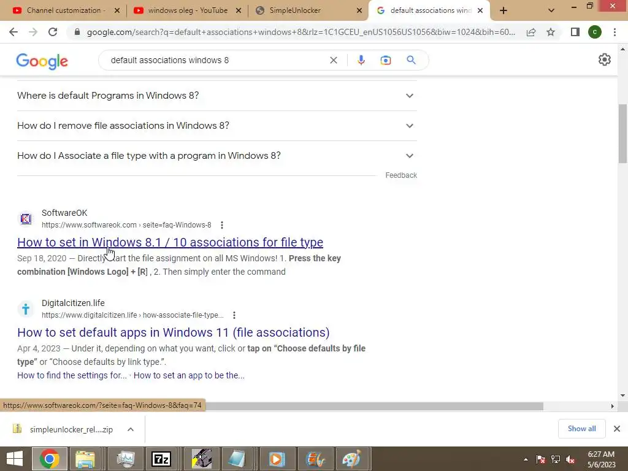Expand 'How do I remove file associations' question
628x471 pixels.
point(216,126)
